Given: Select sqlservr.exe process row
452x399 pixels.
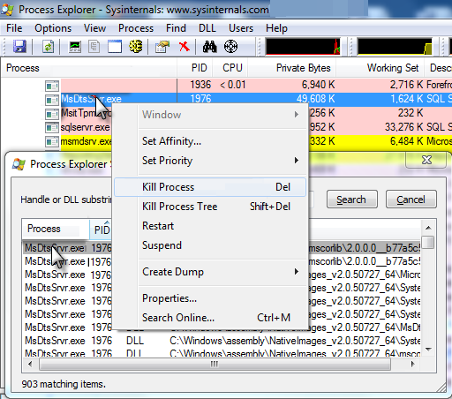Looking at the screenshot, I should click(x=85, y=127).
